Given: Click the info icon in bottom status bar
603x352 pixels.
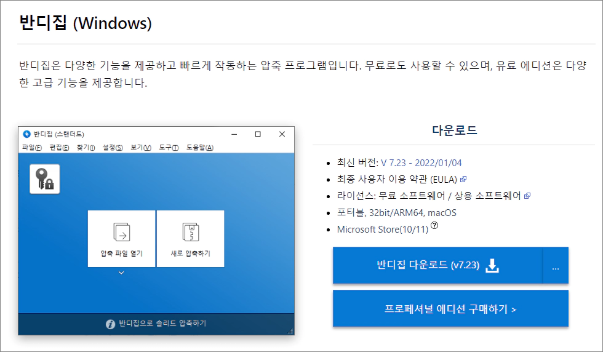Looking at the screenshot, I should [110, 324].
